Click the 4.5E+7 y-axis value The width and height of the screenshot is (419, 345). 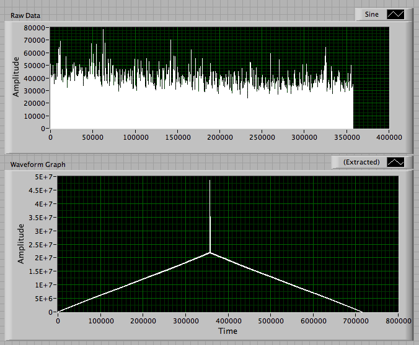pos(41,190)
